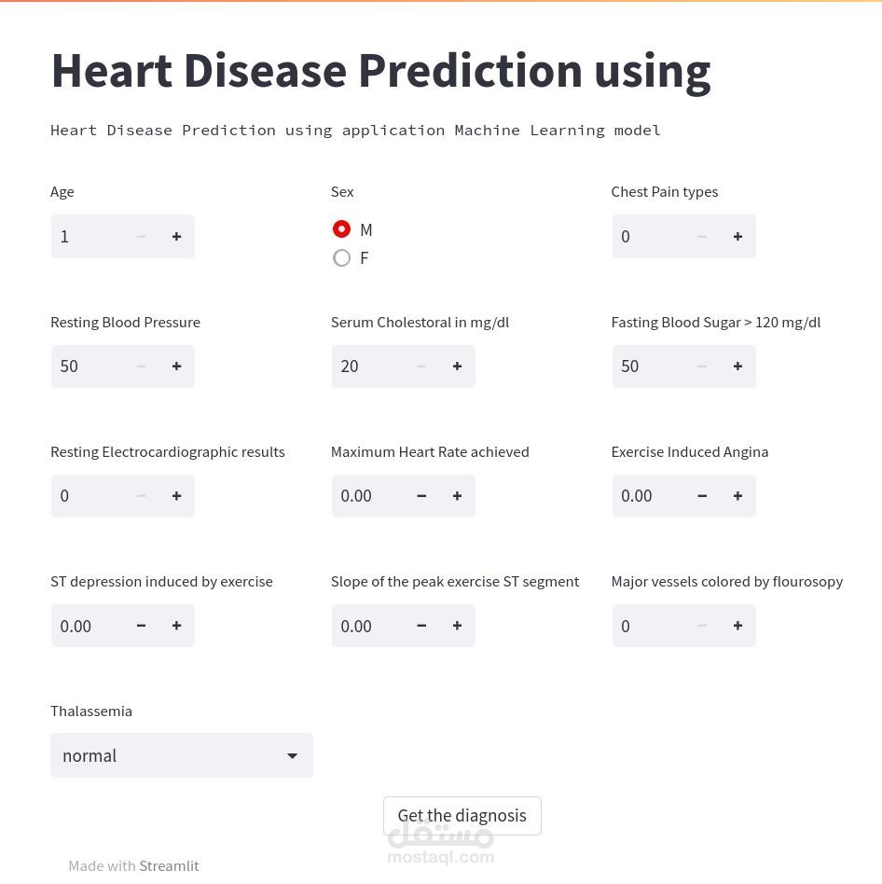Choose F for Sex
The image size is (882, 884).
[x=342, y=258]
